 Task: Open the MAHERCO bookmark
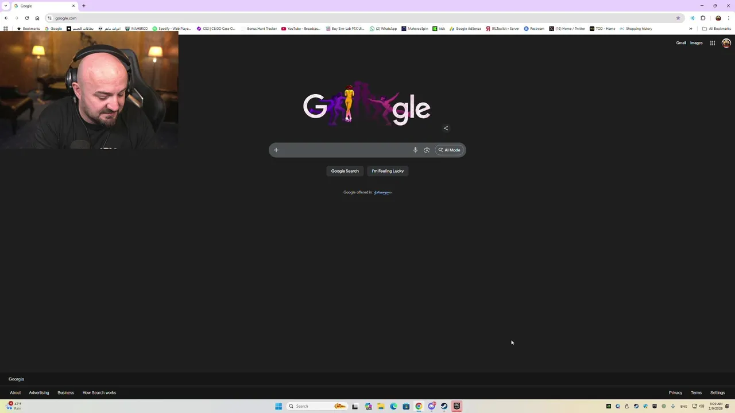[136, 29]
